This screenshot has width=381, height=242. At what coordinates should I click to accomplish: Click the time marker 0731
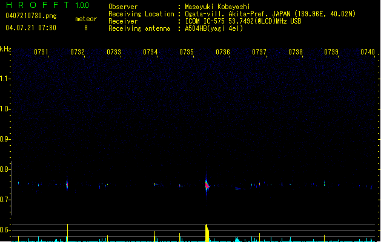(41, 52)
